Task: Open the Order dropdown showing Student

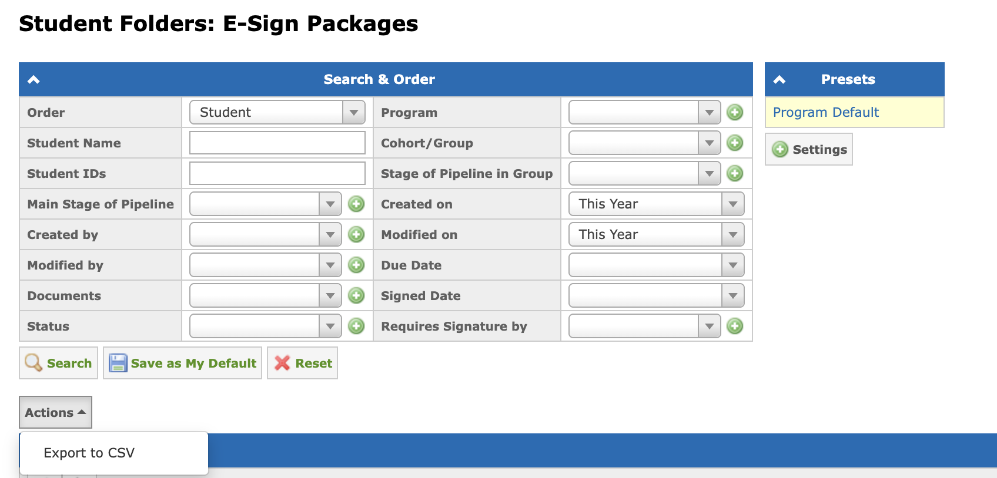Action: pyautogui.click(x=277, y=112)
